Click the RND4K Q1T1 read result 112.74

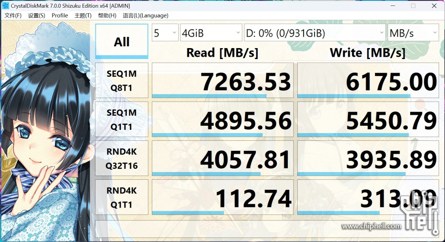(x=223, y=197)
